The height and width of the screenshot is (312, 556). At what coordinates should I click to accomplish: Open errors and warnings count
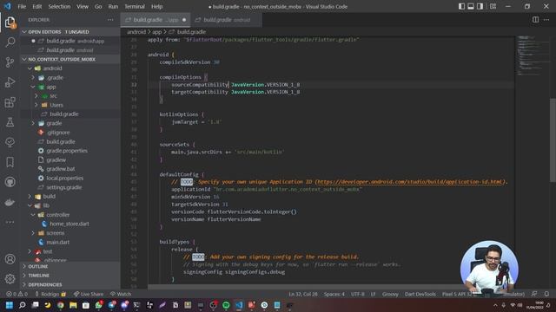tap(17, 294)
